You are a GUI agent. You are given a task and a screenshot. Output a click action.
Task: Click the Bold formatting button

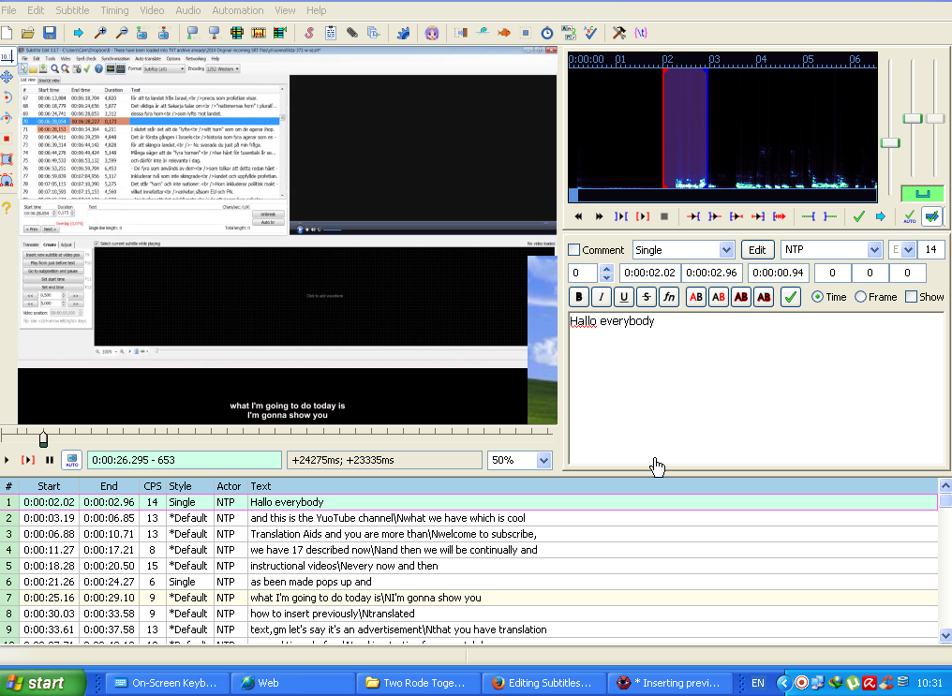point(579,297)
